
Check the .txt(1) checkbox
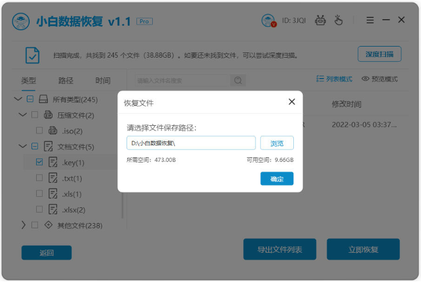coord(39,178)
